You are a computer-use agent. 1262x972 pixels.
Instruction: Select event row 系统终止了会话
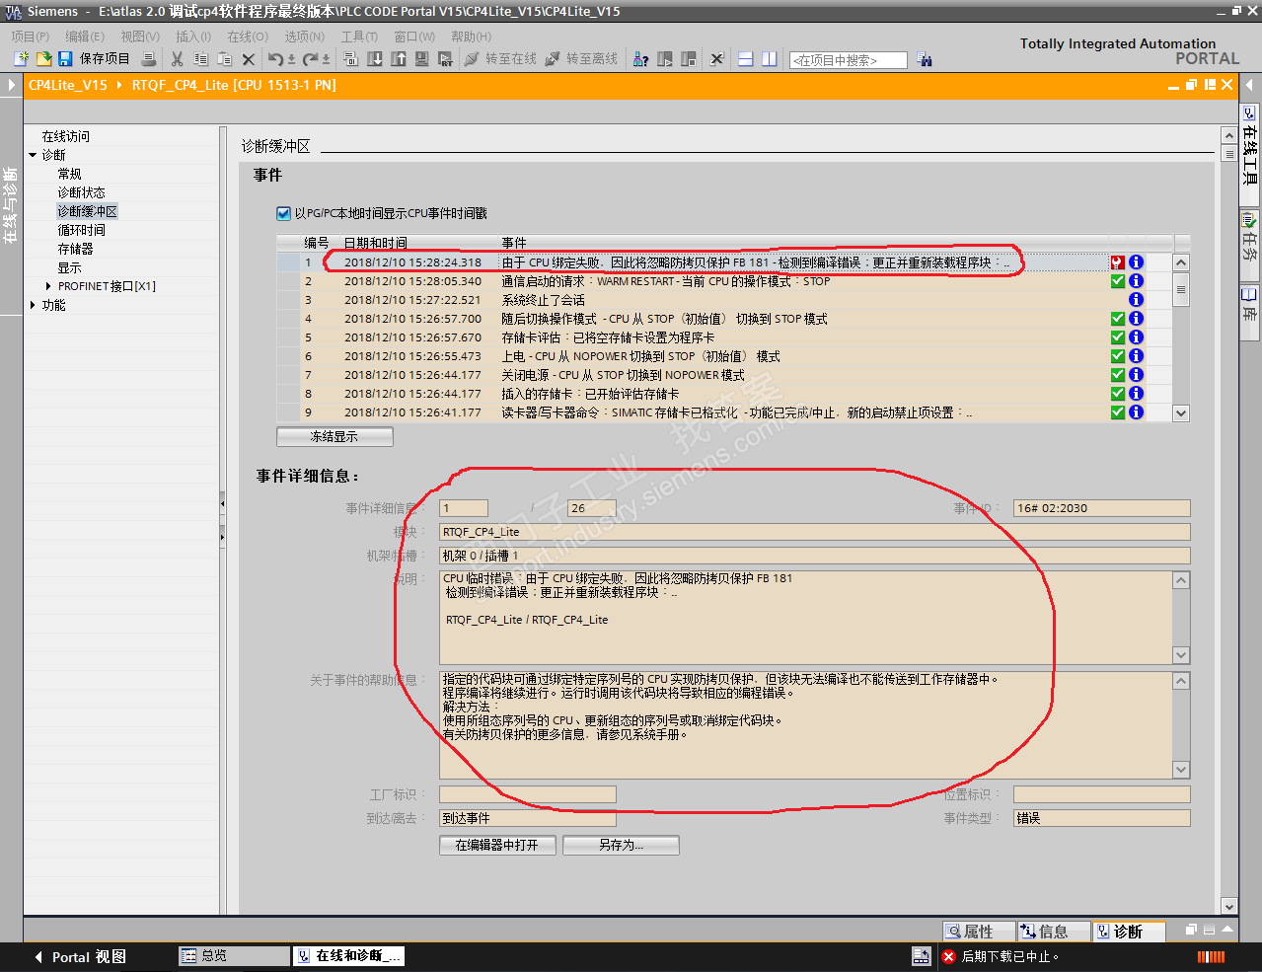[724, 300]
